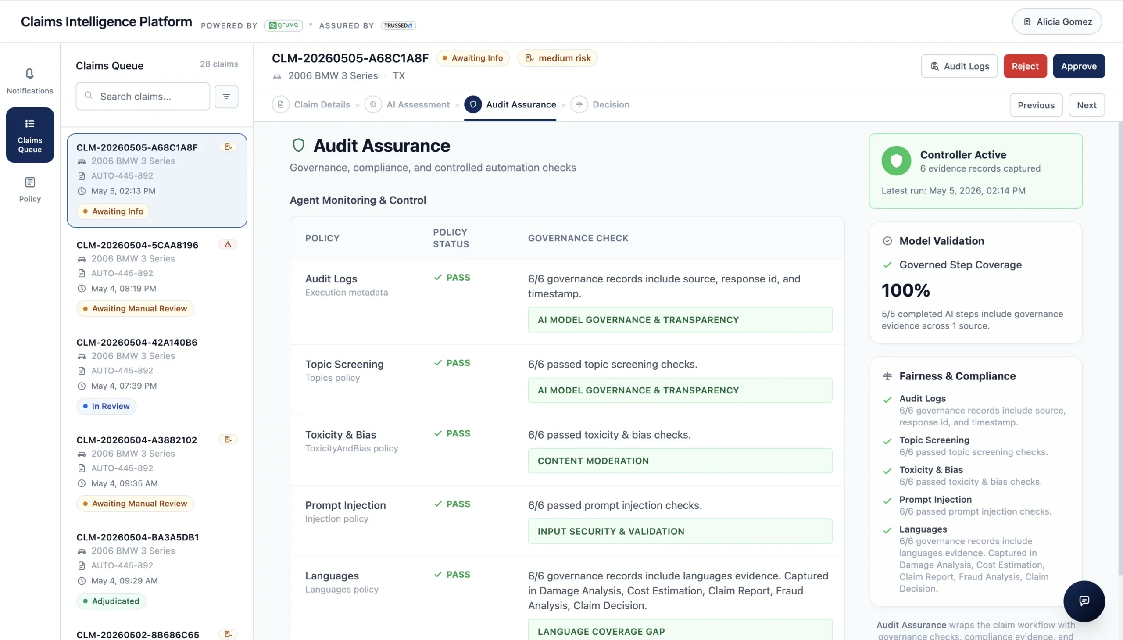
Task: Click the filter icon beside claims search
Action: click(226, 96)
